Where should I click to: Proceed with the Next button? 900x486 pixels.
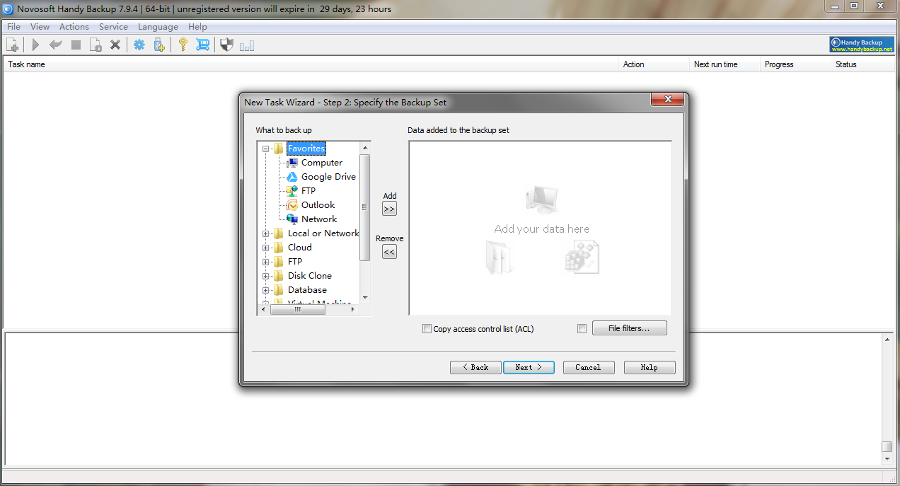click(529, 368)
